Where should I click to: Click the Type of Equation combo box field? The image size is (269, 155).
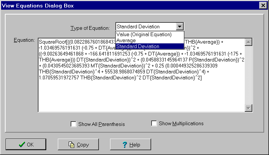(x=146, y=26)
